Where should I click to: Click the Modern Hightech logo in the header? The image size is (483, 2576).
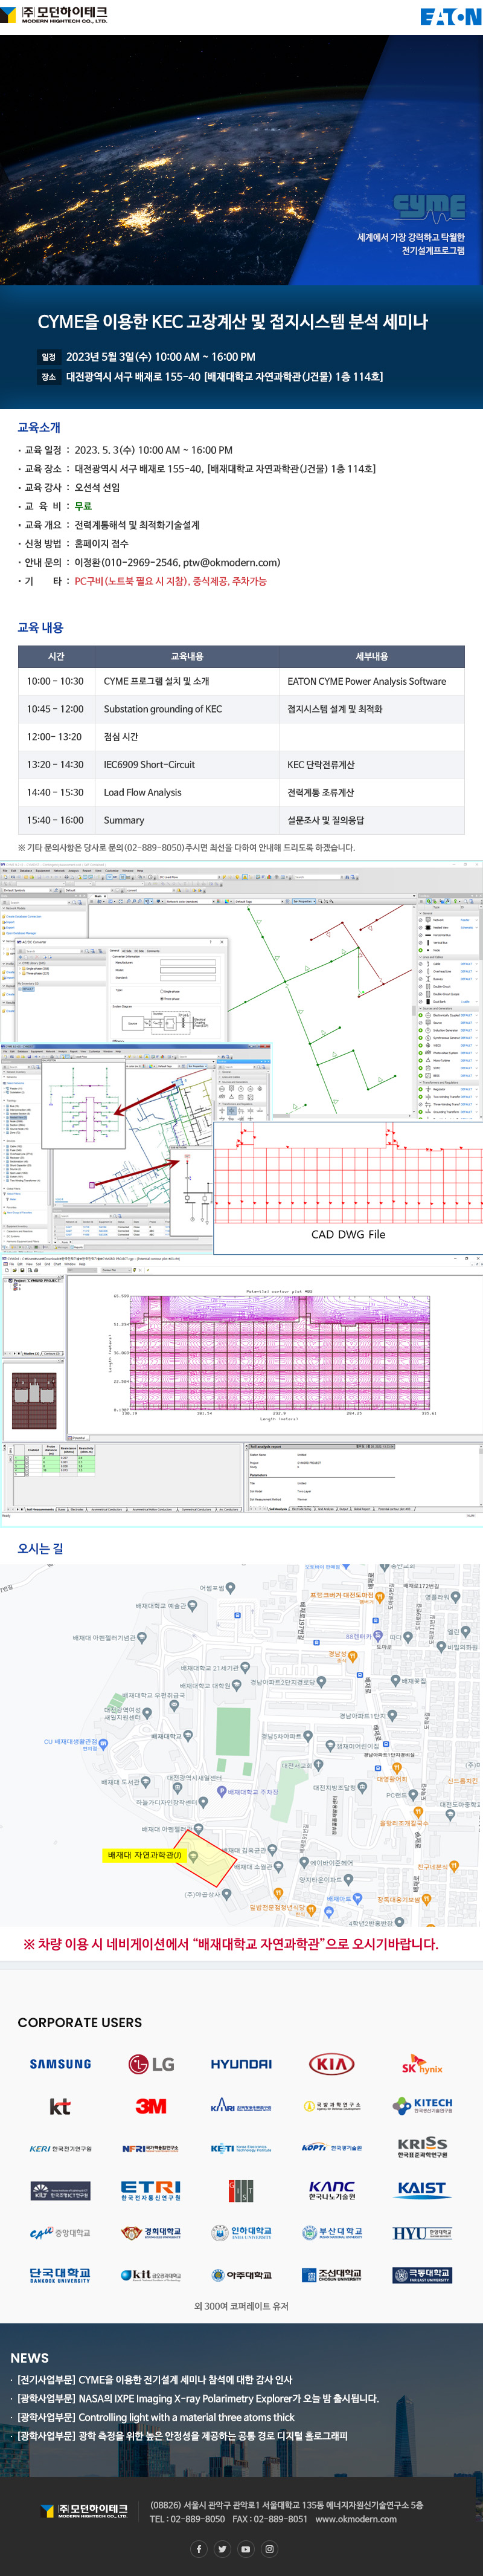point(53,16)
